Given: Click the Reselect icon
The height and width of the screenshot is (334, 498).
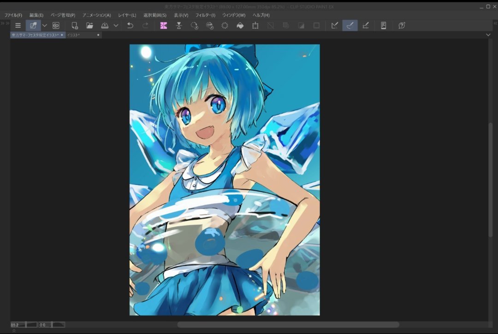Looking at the screenshot, I should coord(210,25).
